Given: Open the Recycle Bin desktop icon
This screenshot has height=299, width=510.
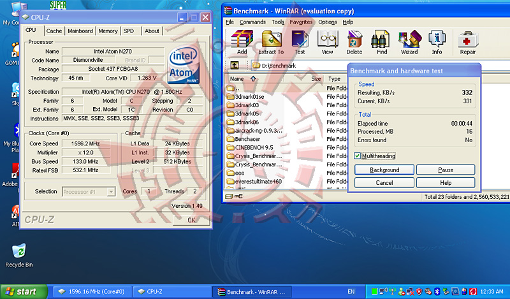Looking at the screenshot, I should click(x=19, y=256).
